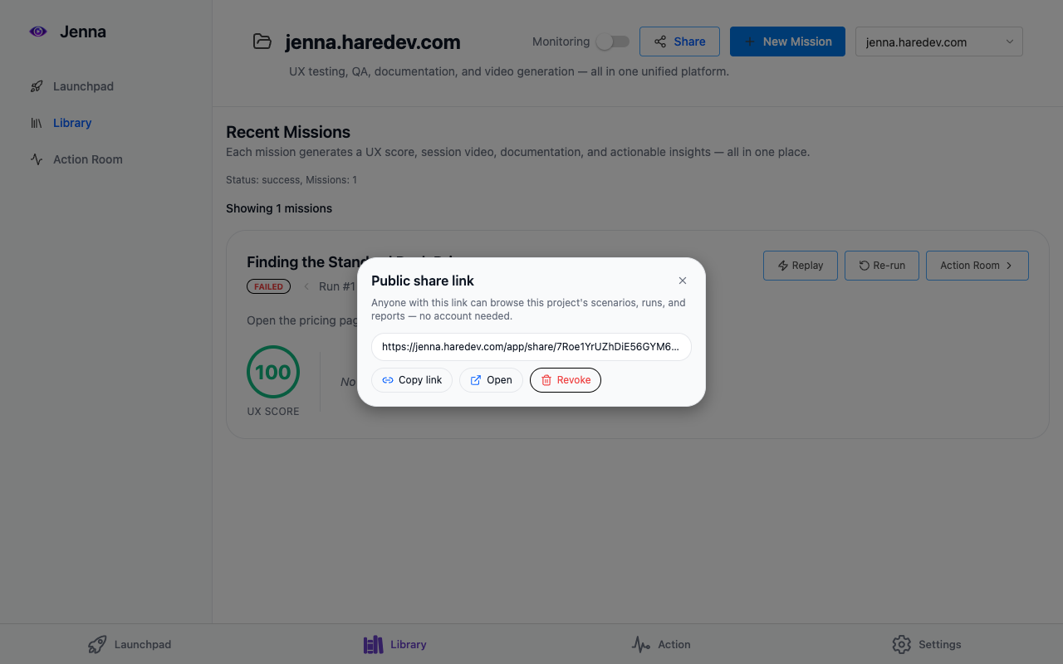Go to Action Room in sidebar
The image size is (1063, 664).
pos(87,159)
